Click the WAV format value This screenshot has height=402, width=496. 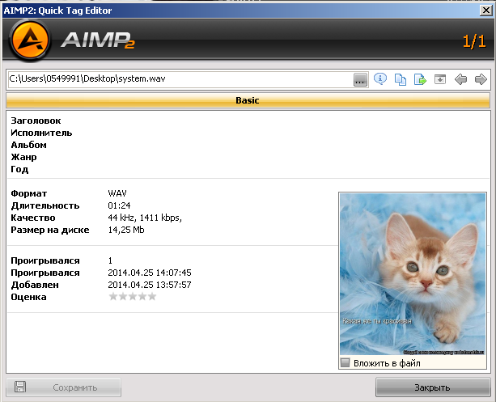point(117,193)
